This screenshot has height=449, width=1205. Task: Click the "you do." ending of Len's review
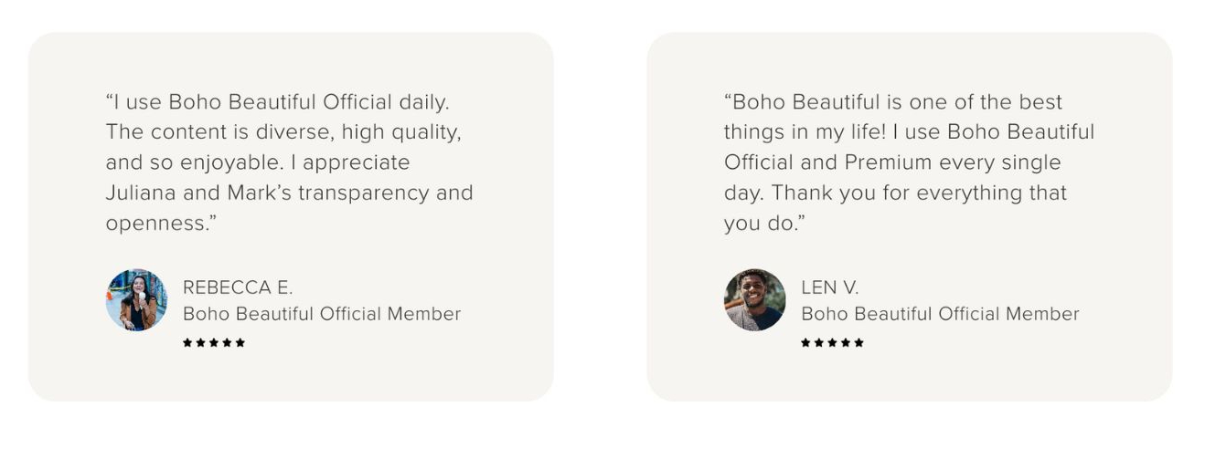[x=762, y=224]
